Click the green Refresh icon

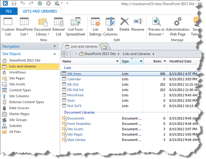(x=40, y=3)
